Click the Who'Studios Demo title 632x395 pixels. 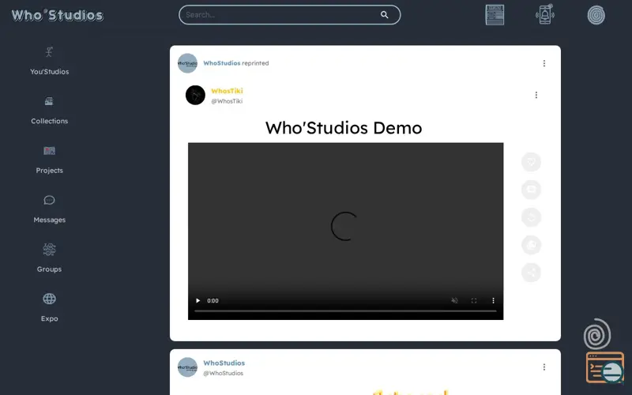[344, 128]
